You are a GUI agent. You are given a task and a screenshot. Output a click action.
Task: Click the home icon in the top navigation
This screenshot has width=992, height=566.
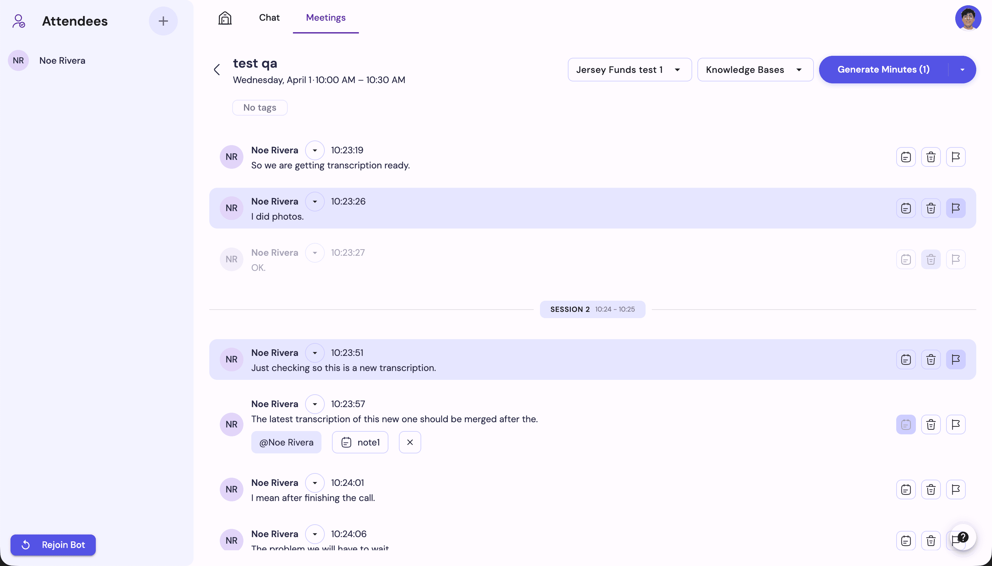225,18
